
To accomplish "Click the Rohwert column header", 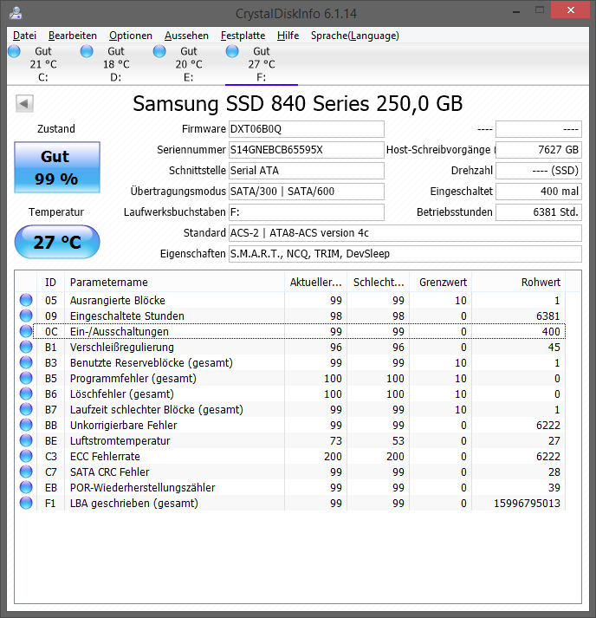I will point(519,283).
